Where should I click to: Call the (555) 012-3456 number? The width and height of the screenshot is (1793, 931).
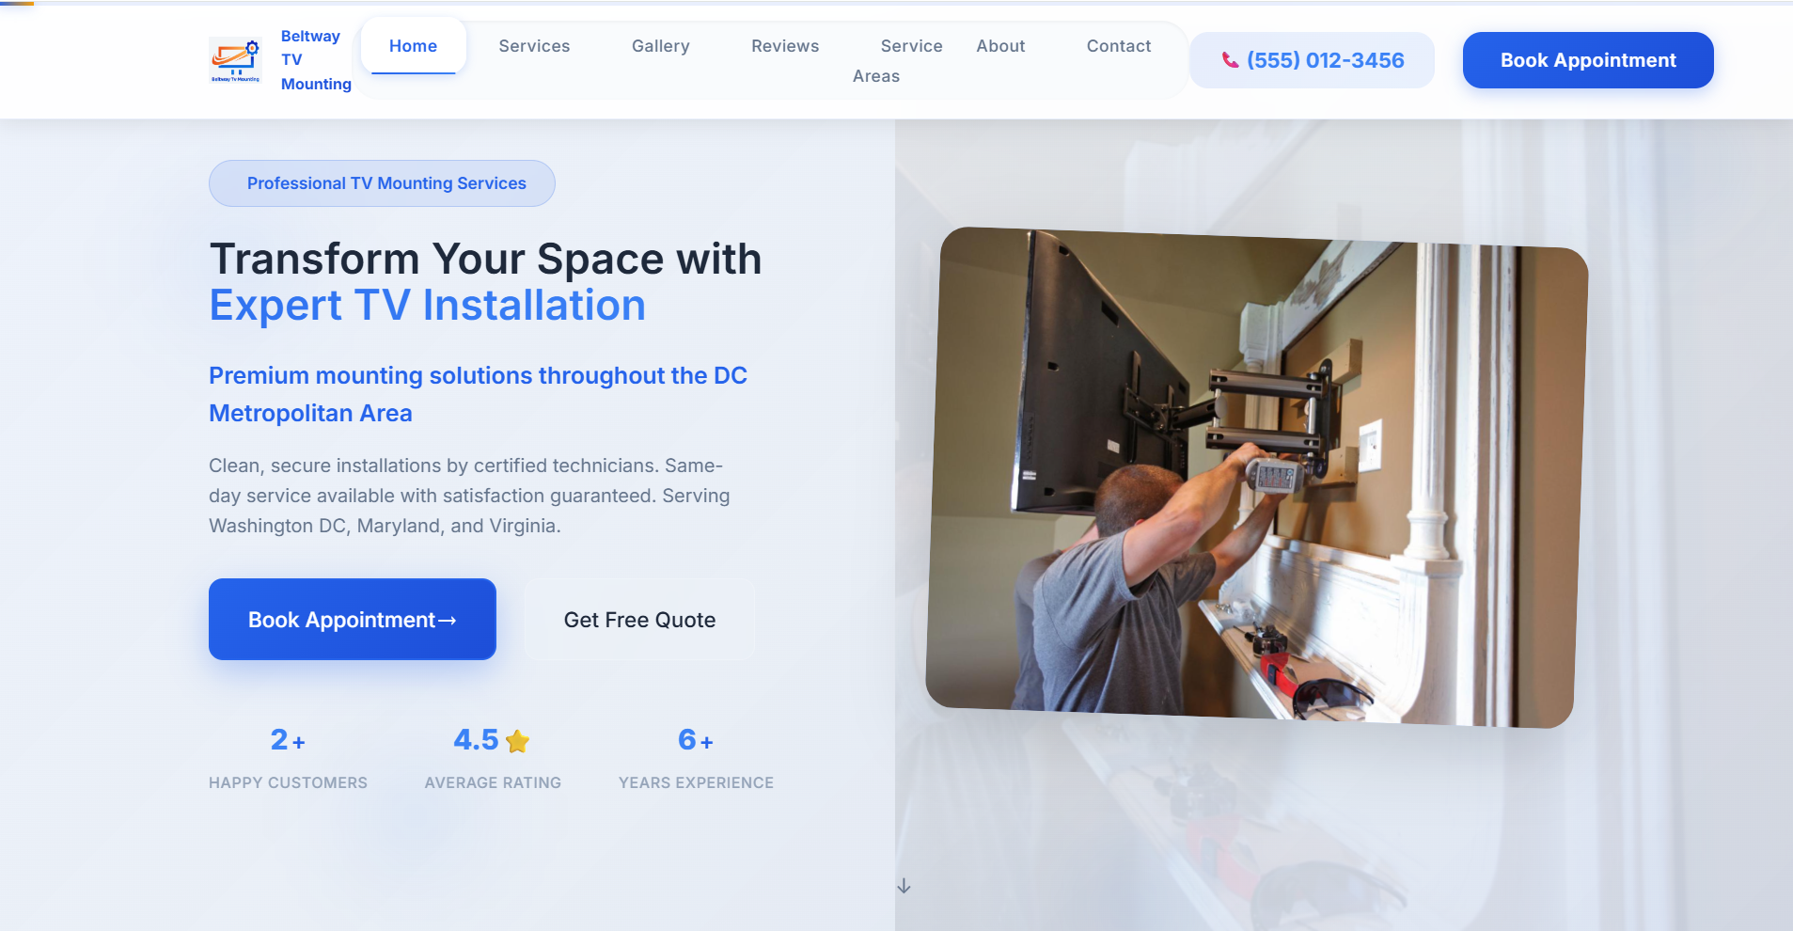click(x=1324, y=60)
